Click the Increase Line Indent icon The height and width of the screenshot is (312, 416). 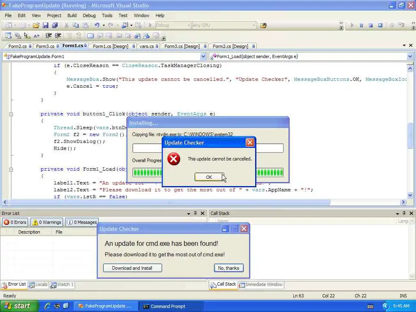tap(58, 36)
